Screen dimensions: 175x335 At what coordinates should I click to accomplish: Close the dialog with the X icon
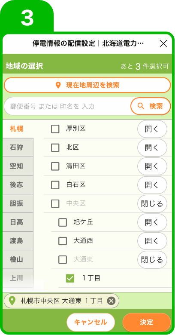click(163, 44)
